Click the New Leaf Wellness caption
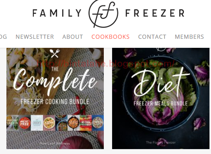 55,143
